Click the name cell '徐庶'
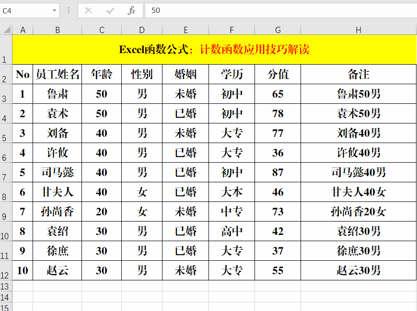The height and width of the screenshot is (311, 417). (x=58, y=251)
